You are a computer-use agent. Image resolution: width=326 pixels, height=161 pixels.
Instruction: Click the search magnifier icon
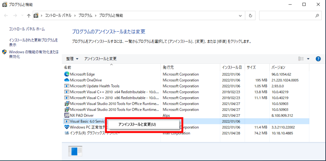tap(317, 16)
